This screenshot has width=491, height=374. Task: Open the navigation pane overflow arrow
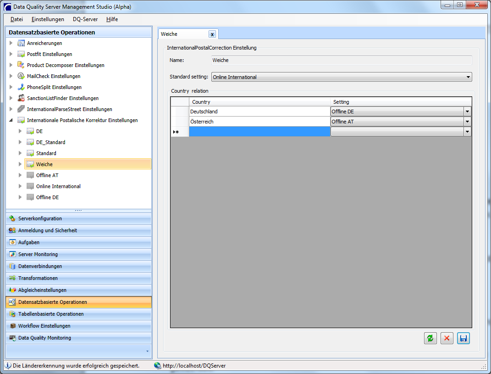[147, 352]
